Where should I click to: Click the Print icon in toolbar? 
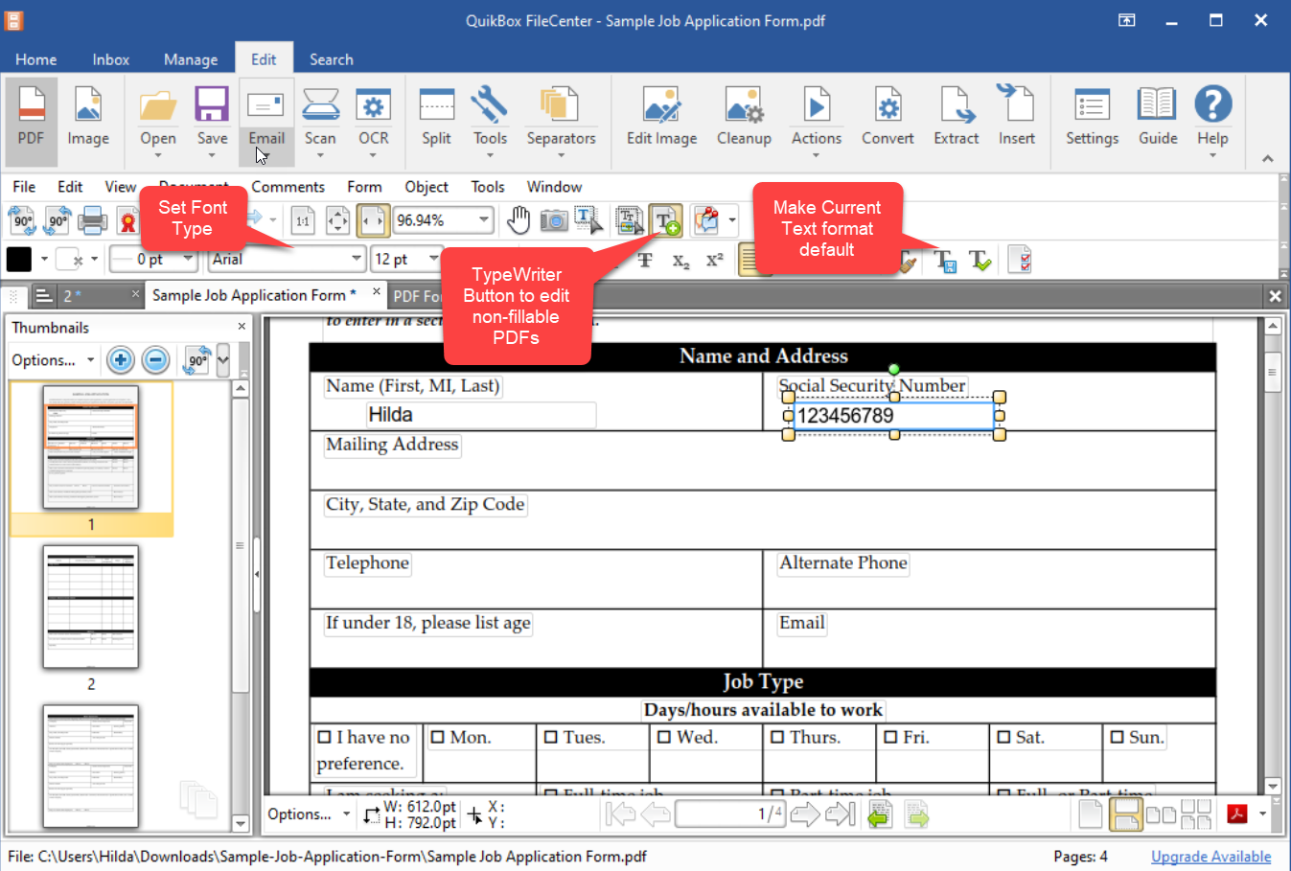point(92,221)
